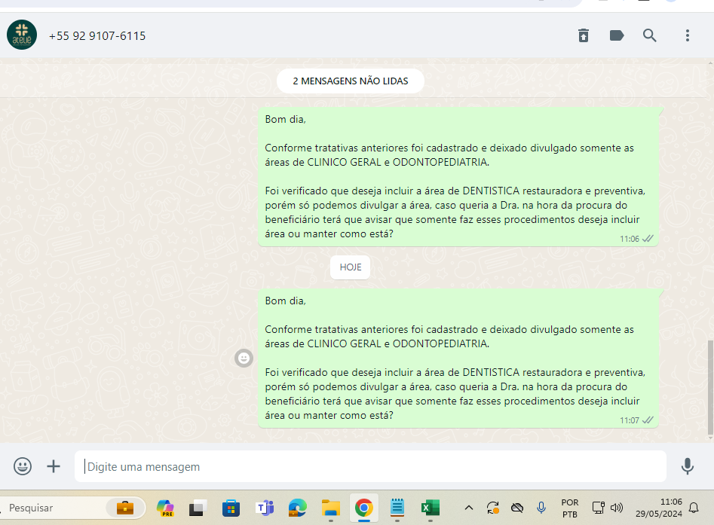Click the double check marks of the 11:07 message

[648, 420]
